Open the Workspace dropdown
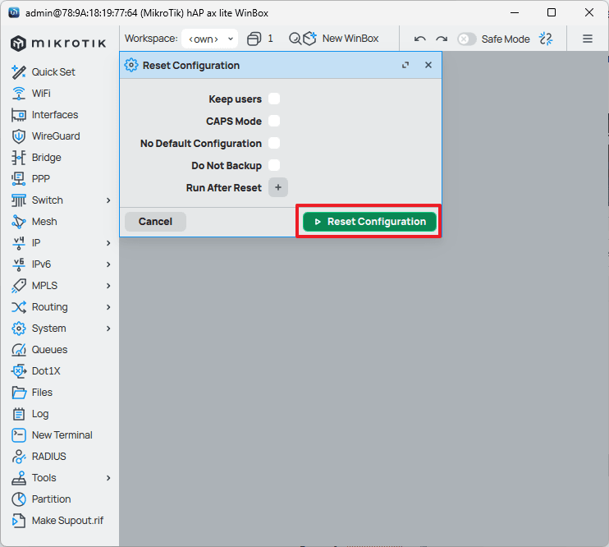The width and height of the screenshot is (609, 547). (x=209, y=39)
